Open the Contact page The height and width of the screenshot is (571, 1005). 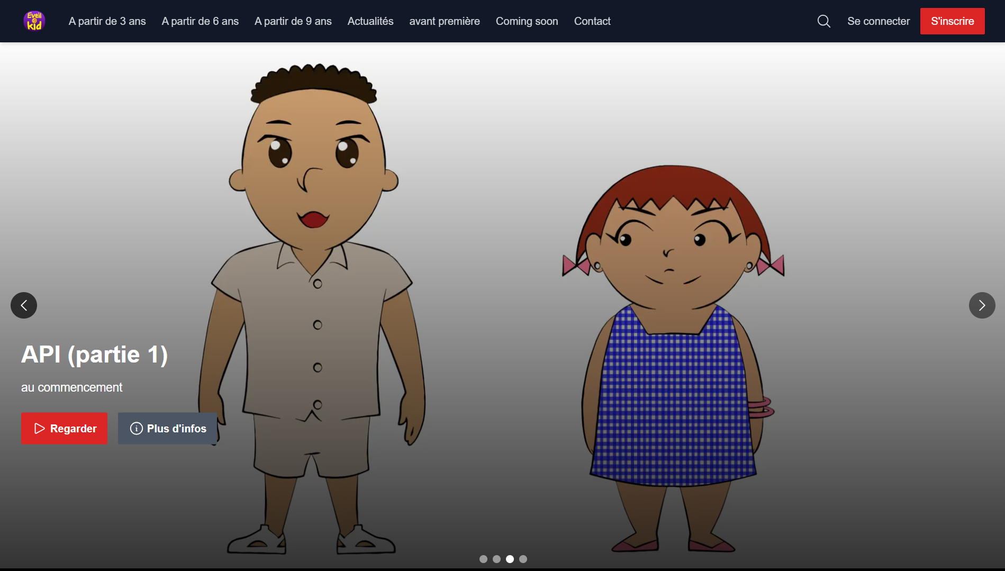click(592, 21)
